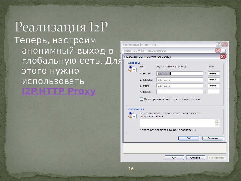The width and height of the screenshot is (241, 181).
Task: Click the 1. HTTP: row label
Action: click(145, 73)
